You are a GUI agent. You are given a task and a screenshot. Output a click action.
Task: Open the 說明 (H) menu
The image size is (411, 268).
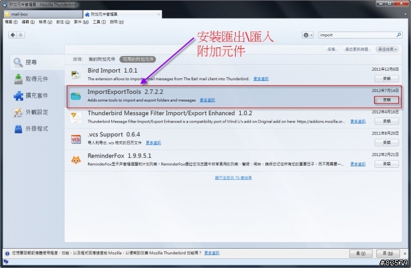coord(117,22)
